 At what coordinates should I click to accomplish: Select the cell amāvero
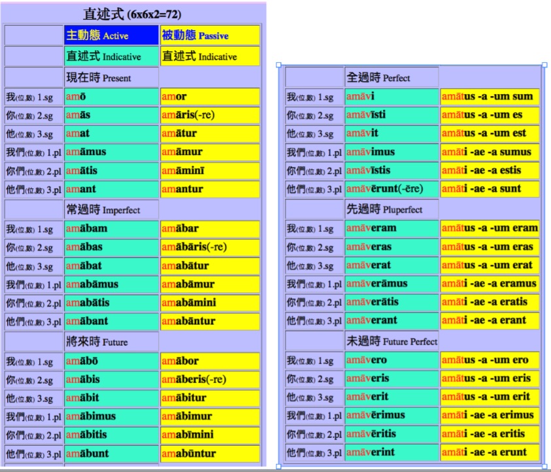[392, 360]
